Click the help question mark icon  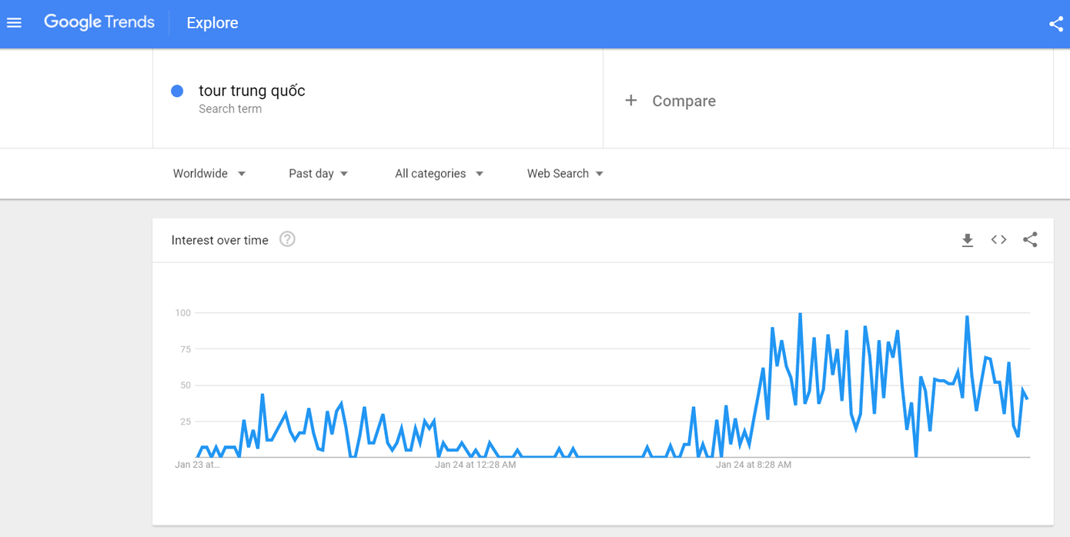click(287, 239)
